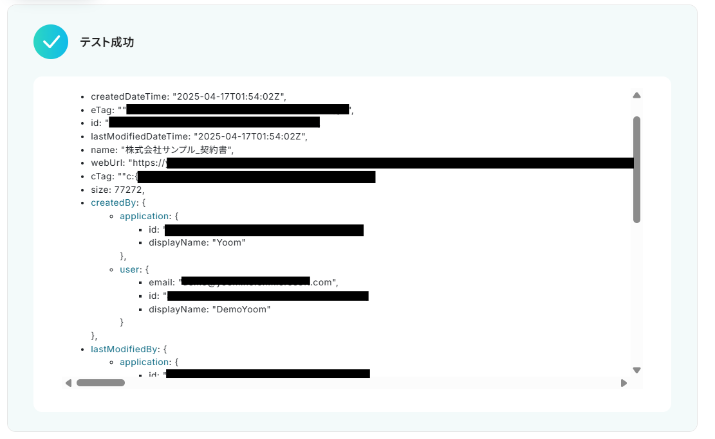The width and height of the screenshot is (715, 439).
Task: Click the scroll up arrow
Action: [x=636, y=95]
